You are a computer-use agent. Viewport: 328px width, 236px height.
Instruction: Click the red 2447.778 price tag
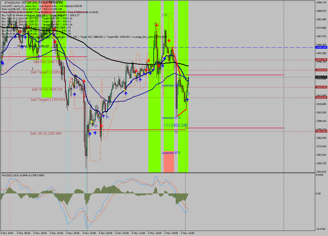[x=321, y=60]
